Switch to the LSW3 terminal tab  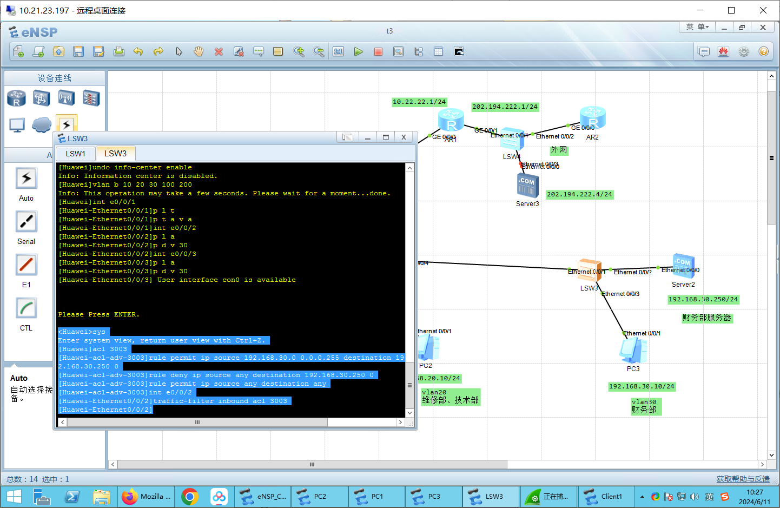pos(115,154)
